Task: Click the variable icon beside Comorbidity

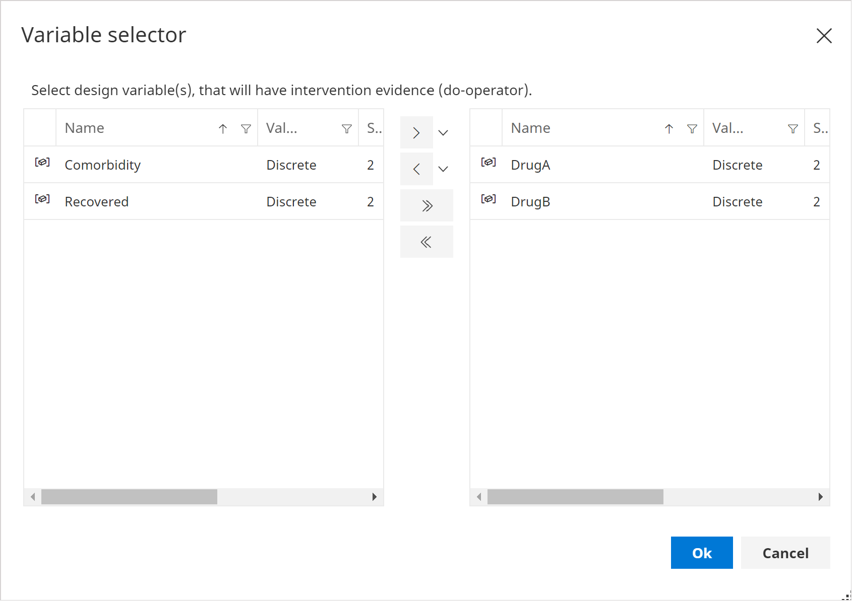Action: point(43,163)
